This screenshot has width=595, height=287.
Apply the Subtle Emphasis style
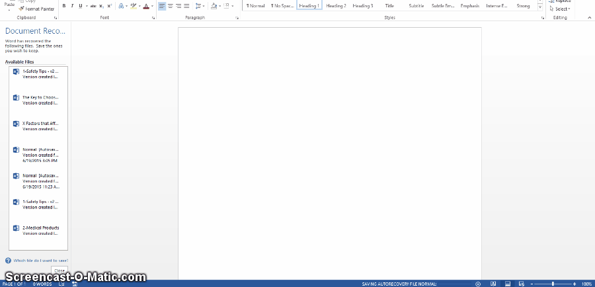click(443, 6)
